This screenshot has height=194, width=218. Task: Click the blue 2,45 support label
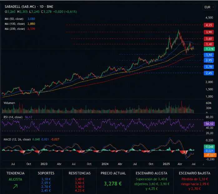pyautogui.click(x=209, y=73)
